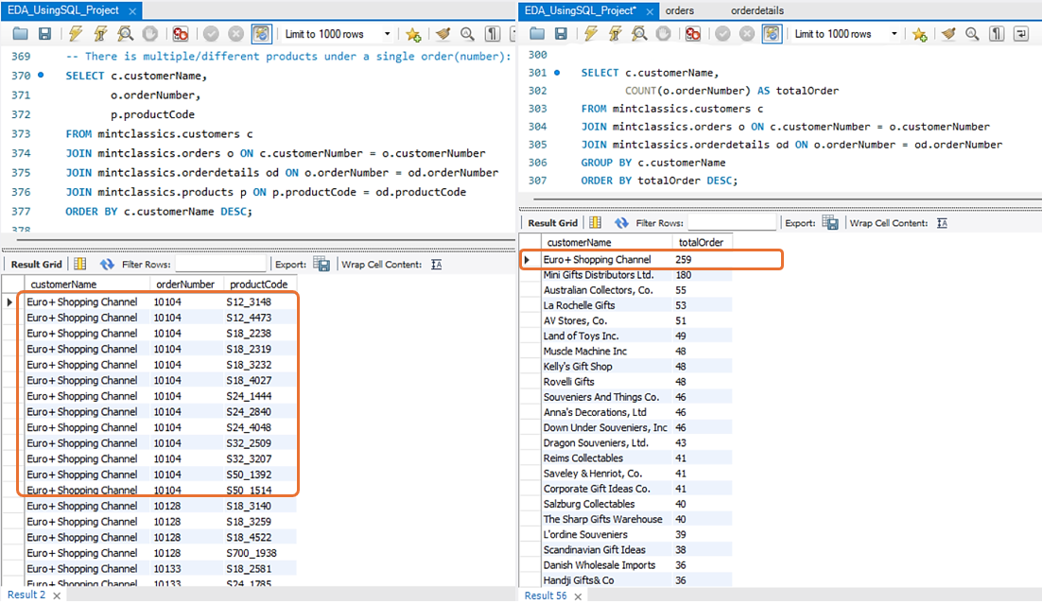Toggle auto-commit mode in left toolbar
Viewport: 1042px width, 604px height.
(x=261, y=33)
